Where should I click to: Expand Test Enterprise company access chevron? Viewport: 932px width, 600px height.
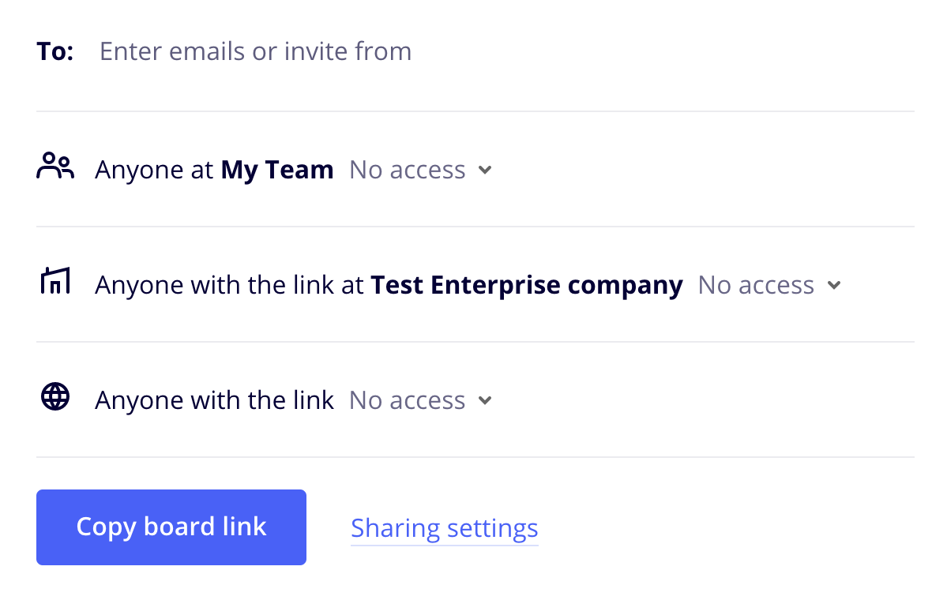click(x=834, y=286)
